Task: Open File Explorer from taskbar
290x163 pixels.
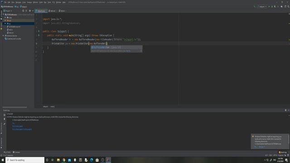Action: (58, 160)
